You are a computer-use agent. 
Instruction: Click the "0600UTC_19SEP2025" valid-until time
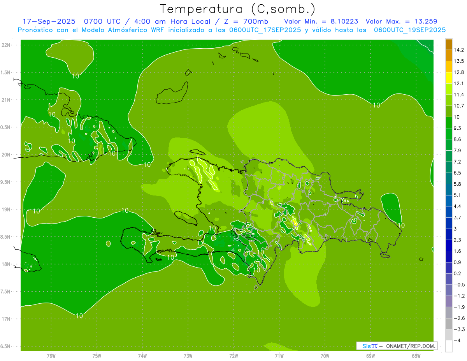point(409,30)
